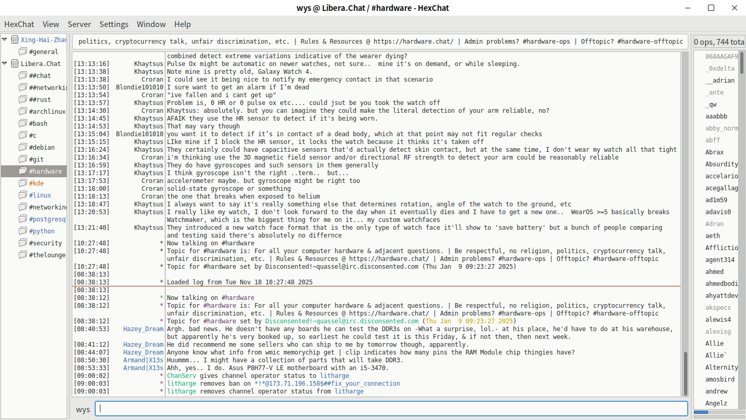Collapse the Xing-Hai-Zhan server tree
Viewport: 746px width, 420px height.
tap(5, 40)
